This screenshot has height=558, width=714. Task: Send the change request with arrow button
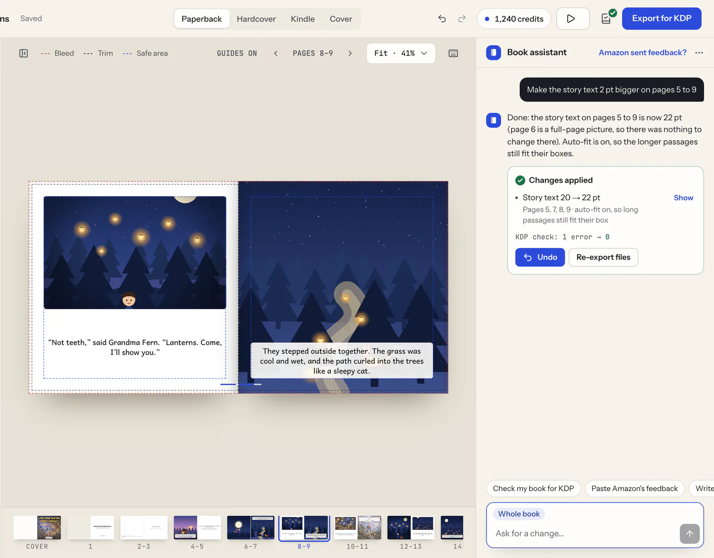[690, 534]
